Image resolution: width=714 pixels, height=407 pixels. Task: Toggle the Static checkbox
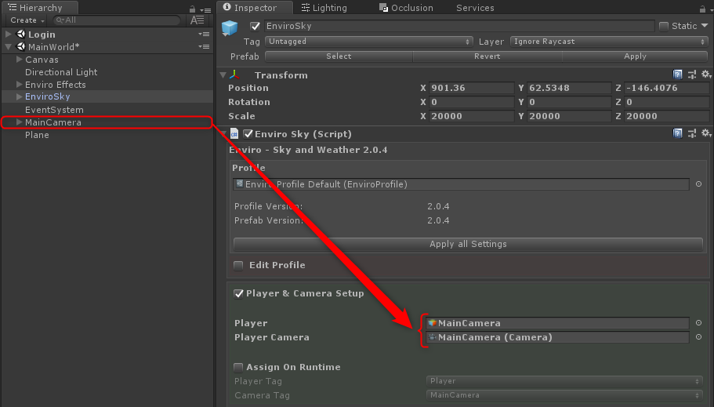tap(664, 26)
